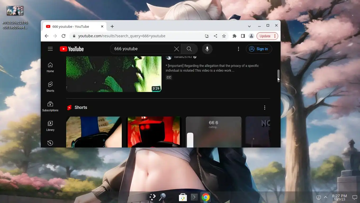Image resolution: width=360 pixels, height=203 pixels.
Task: Go to YouTube home via logo
Action: (72, 49)
